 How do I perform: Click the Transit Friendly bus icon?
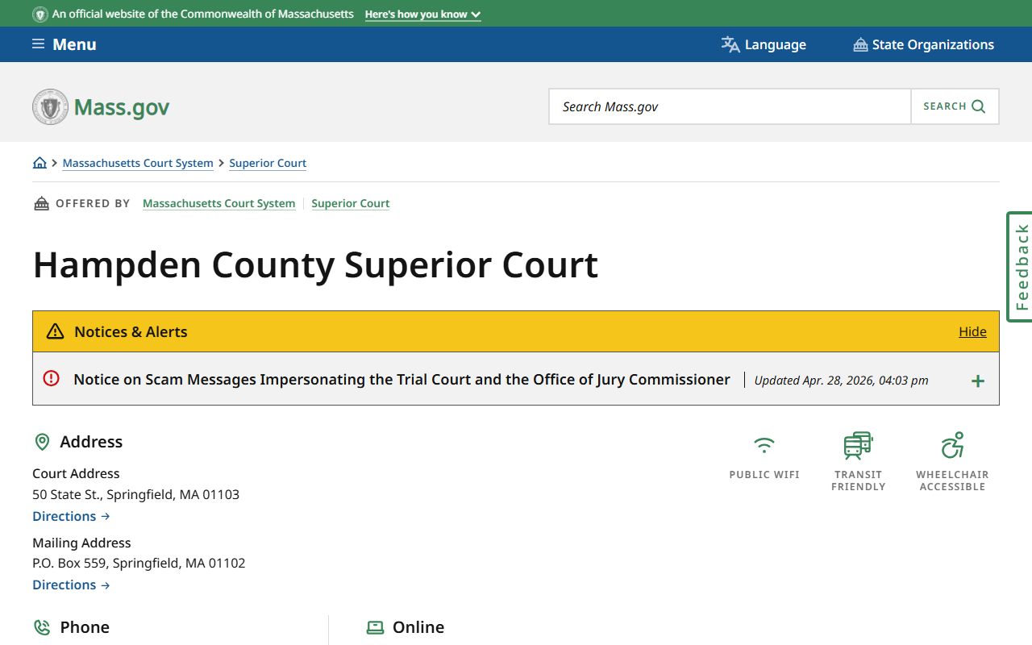point(858,445)
